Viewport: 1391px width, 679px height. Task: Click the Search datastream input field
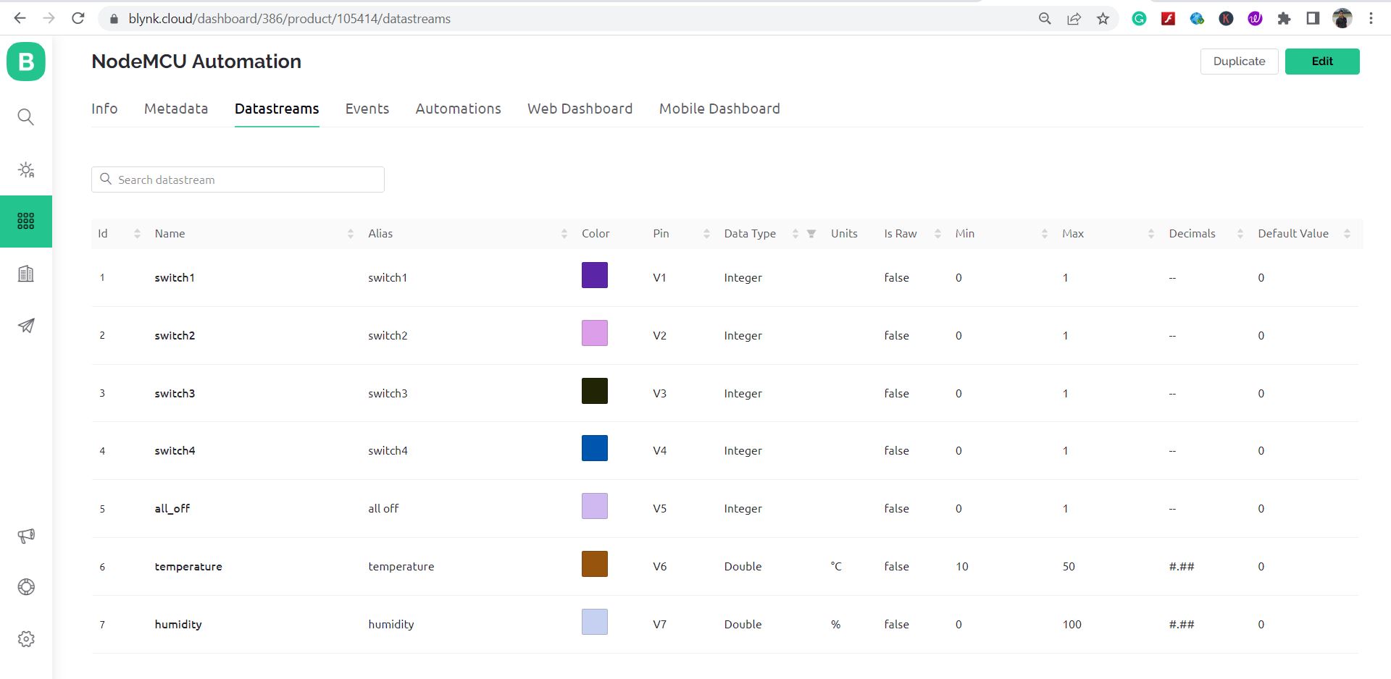pos(246,180)
